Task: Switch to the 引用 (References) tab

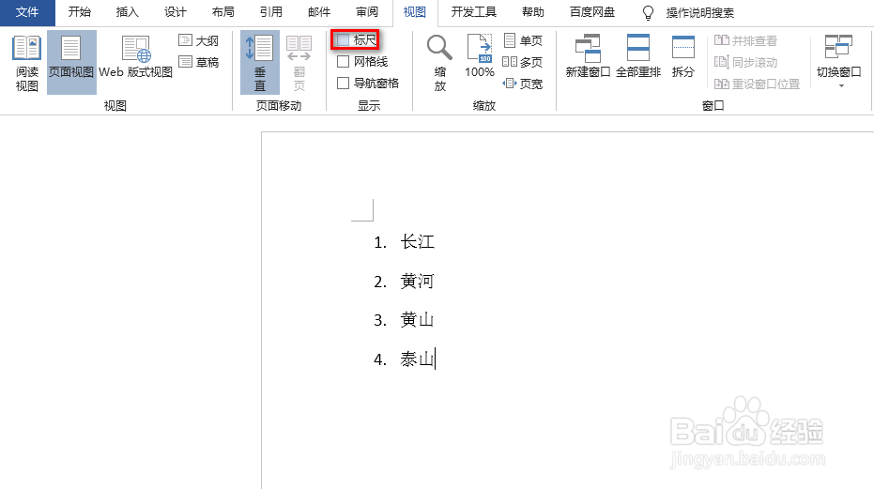Action: (x=271, y=12)
